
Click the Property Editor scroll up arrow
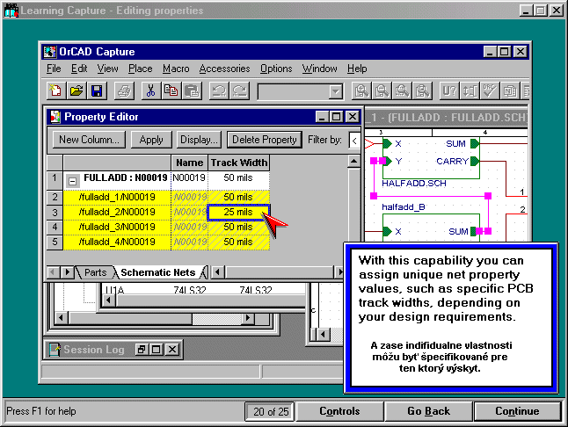coord(354,163)
